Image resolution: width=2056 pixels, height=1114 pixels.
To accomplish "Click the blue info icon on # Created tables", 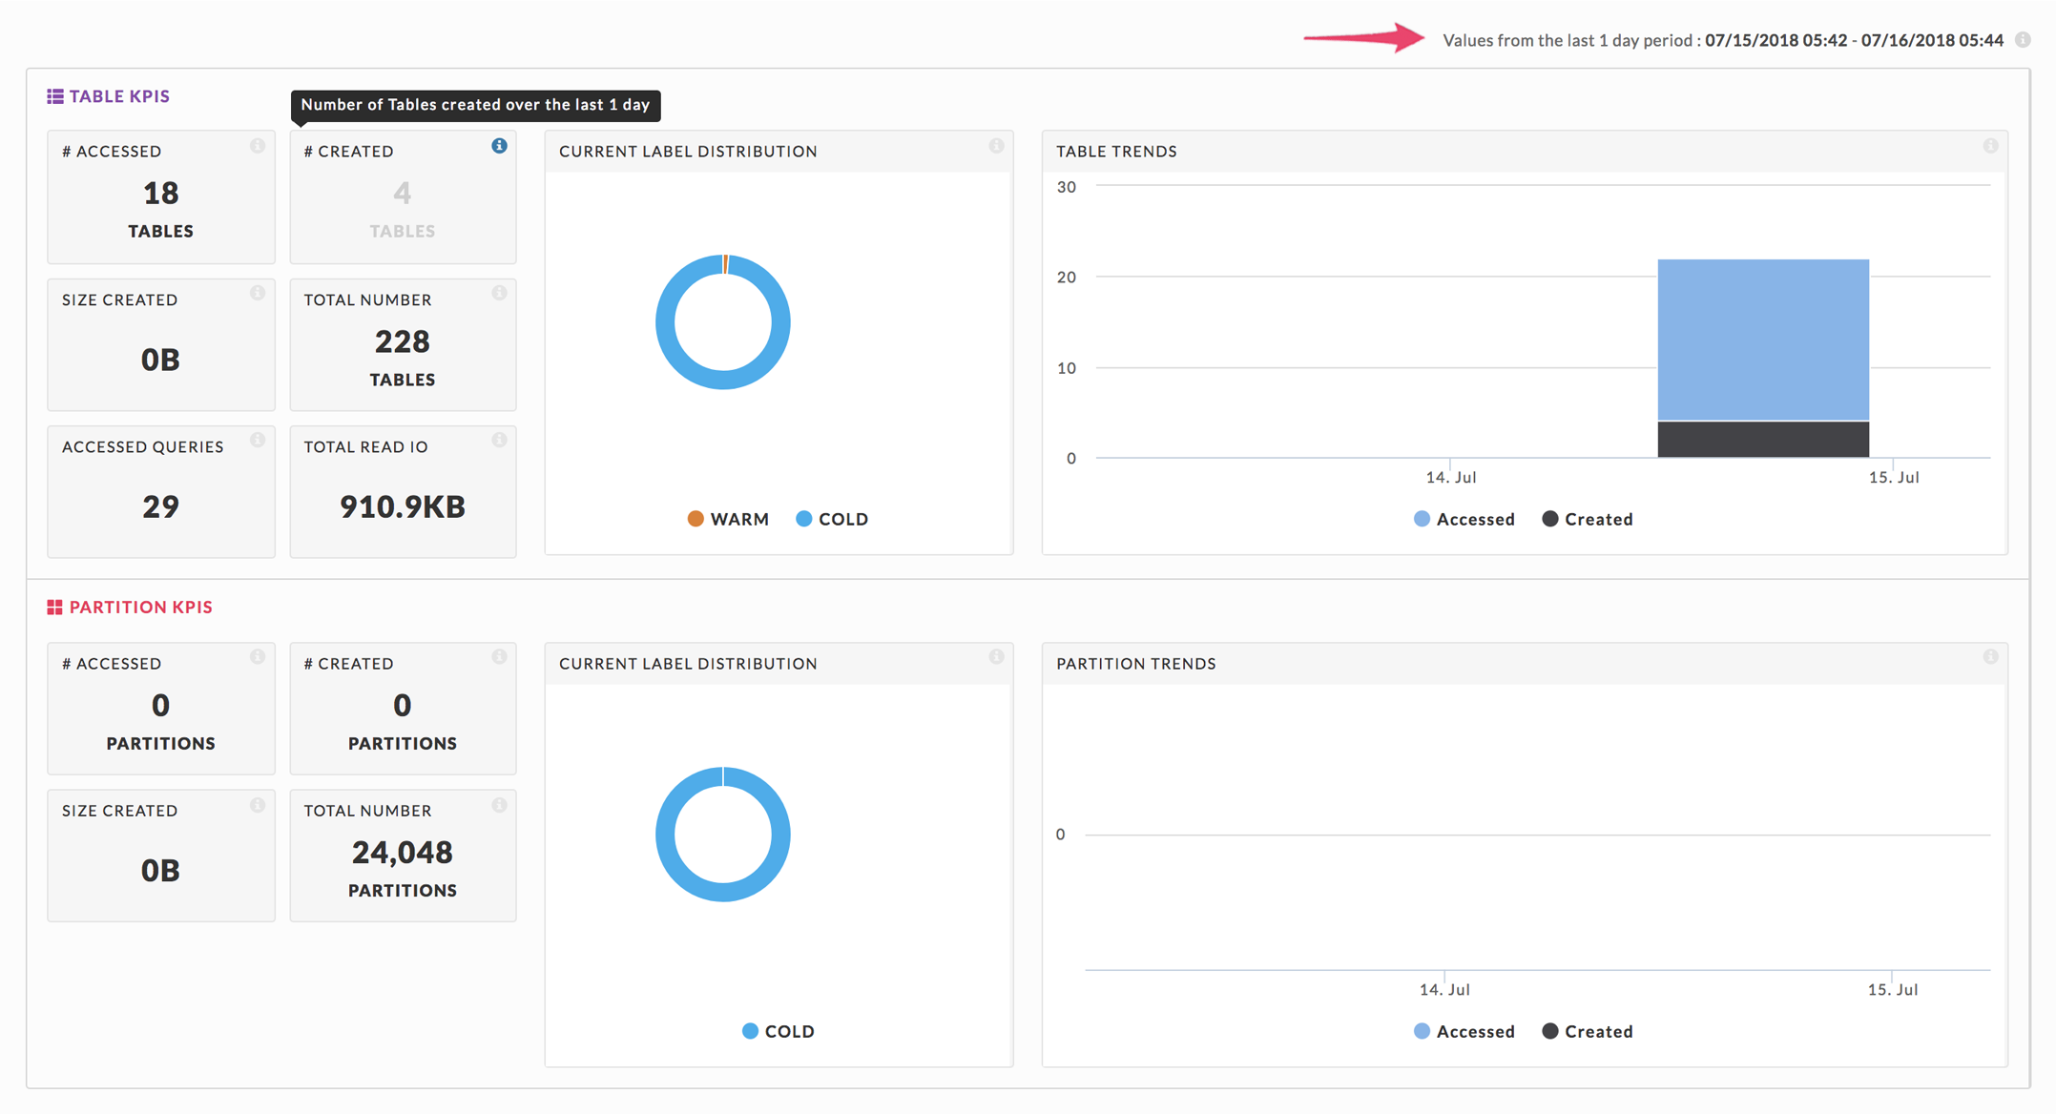I will [x=499, y=146].
